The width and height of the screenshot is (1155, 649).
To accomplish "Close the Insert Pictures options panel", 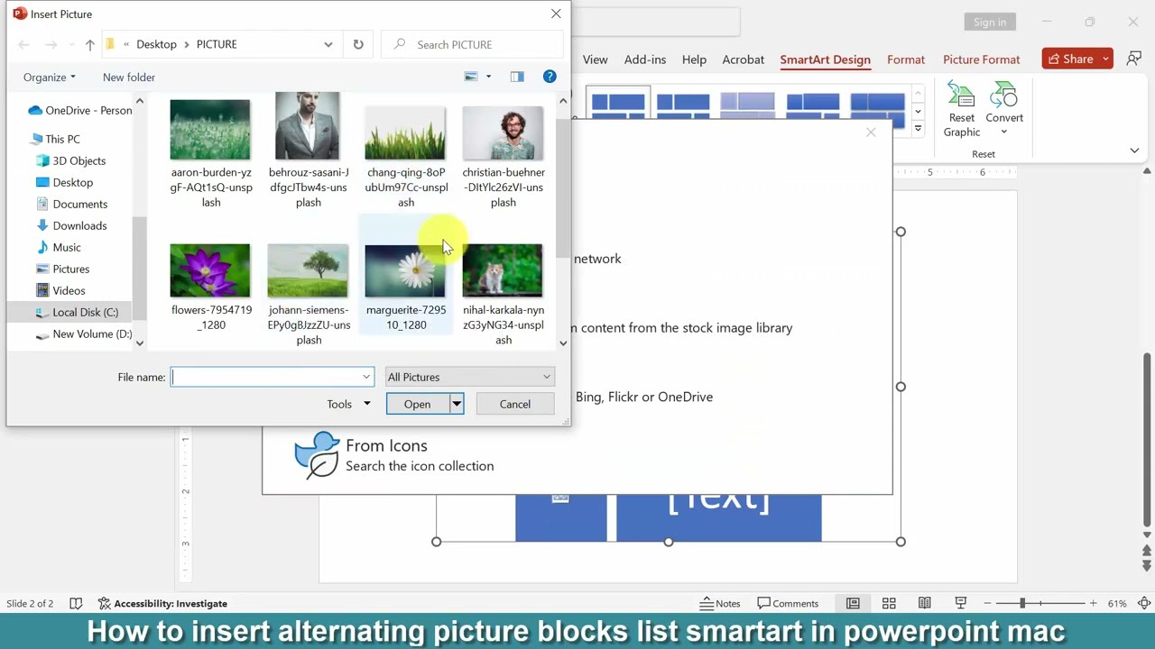I will [871, 133].
